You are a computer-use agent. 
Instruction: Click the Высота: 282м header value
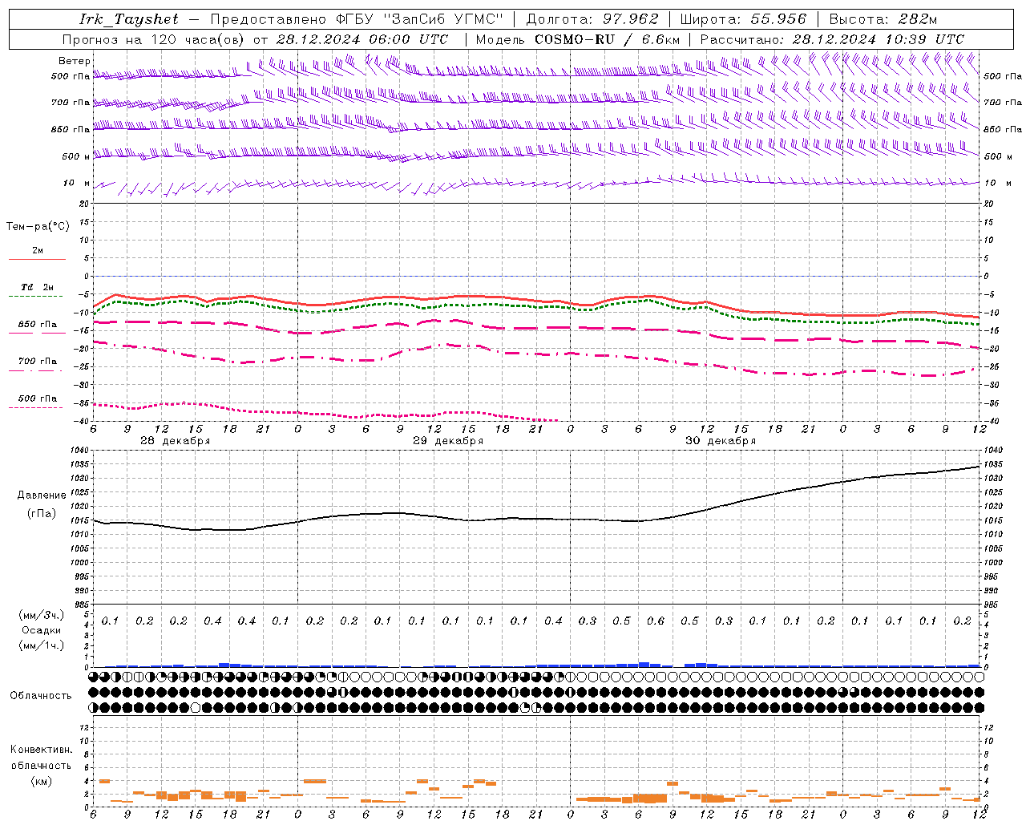click(883, 19)
